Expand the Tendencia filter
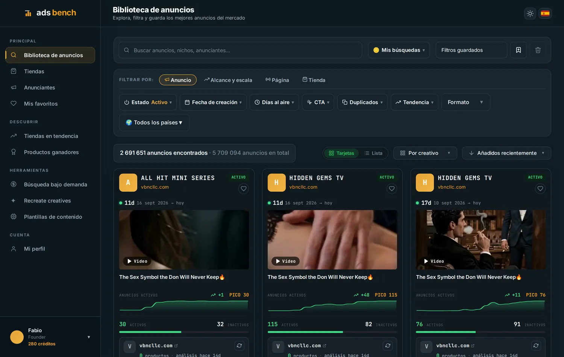 click(415, 102)
